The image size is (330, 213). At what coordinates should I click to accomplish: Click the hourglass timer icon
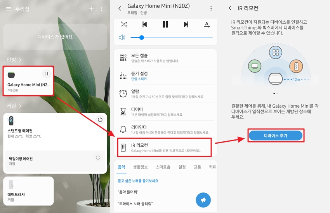coord(123,112)
